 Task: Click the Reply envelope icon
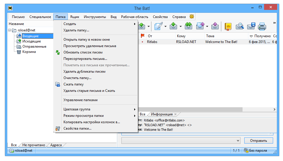coord(173,26)
